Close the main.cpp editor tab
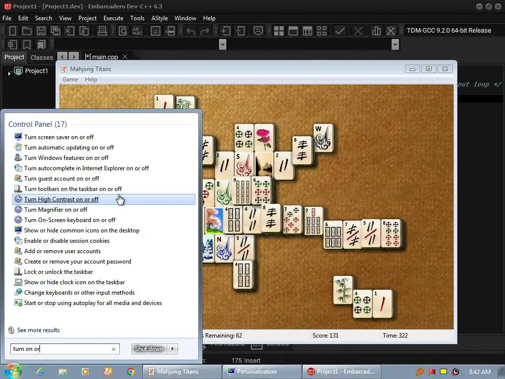505x379 pixels. pyautogui.click(x=125, y=56)
